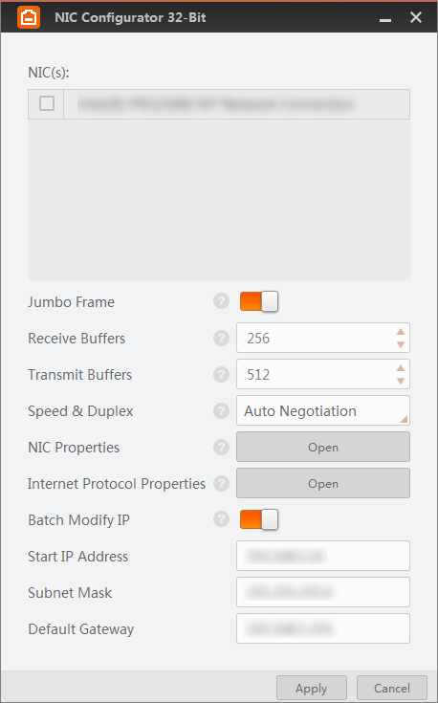Click the Start IP Address field
This screenshot has width=438, height=703.
(x=323, y=556)
